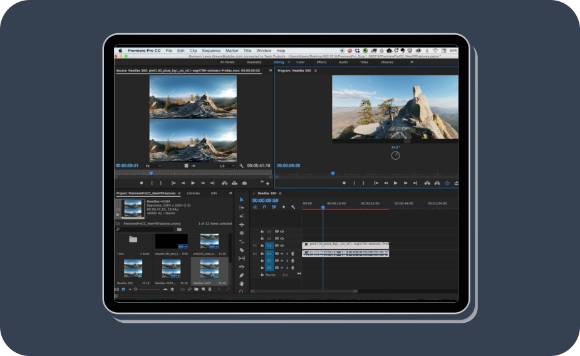Select the Razor tool
The image size is (580, 356).
(242, 249)
